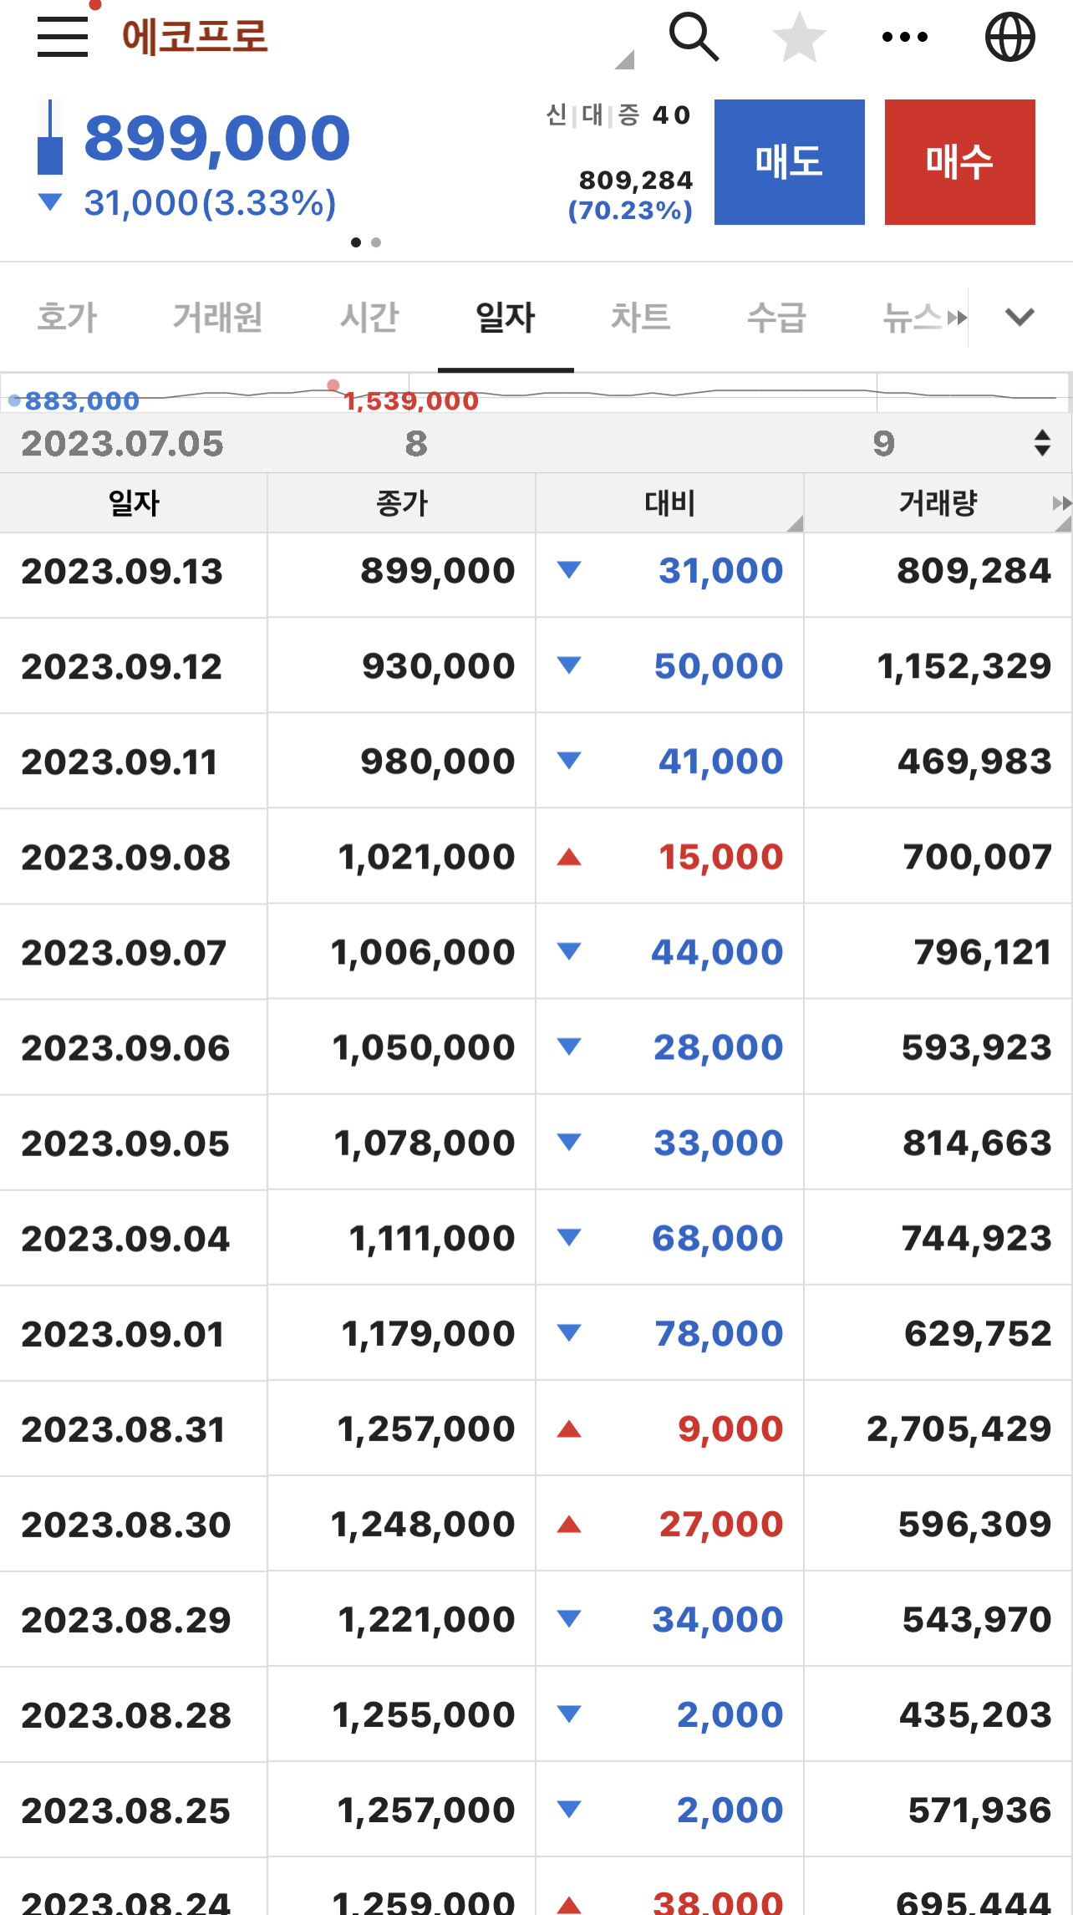Image resolution: width=1073 pixels, height=1915 pixels.
Task: Tap the 2023.07.05 date label
Action: coord(123,443)
